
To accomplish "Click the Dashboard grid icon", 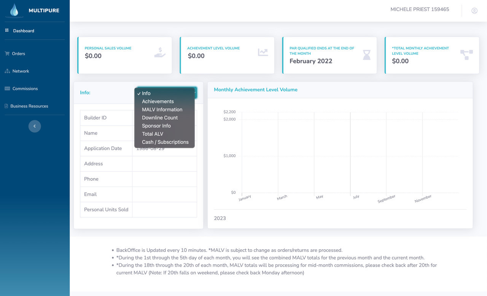I will pos(7,30).
